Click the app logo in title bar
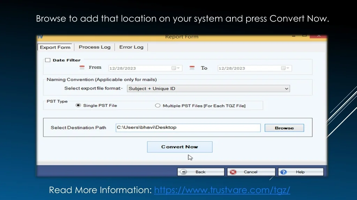Screen dimensions: 357x200 [x=40, y=36]
